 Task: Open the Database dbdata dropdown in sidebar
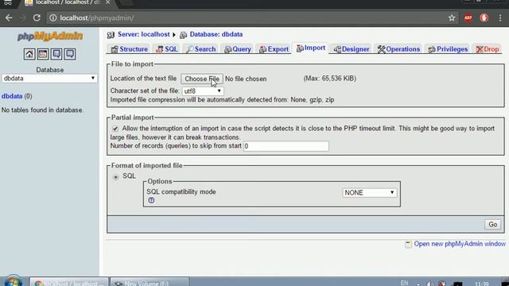(49, 79)
